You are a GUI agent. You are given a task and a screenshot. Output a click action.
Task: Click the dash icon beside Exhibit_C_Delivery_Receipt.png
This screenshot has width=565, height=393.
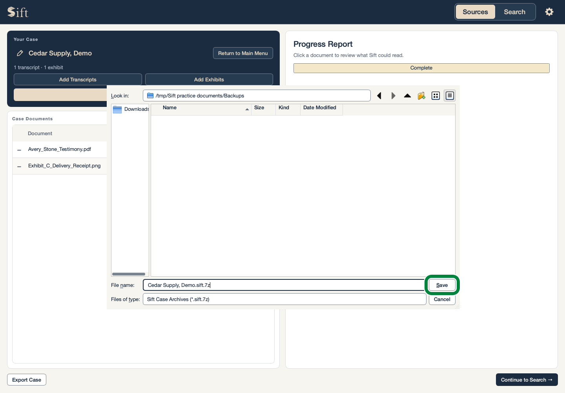(x=19, y=166)
